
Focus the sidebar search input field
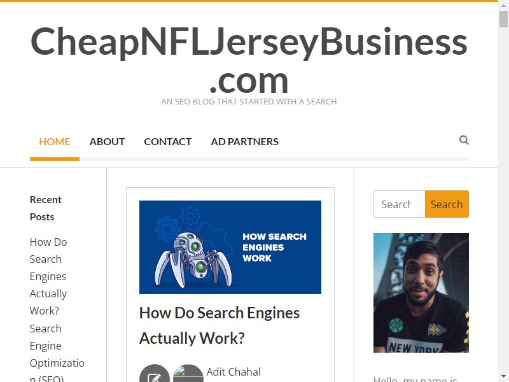[x=400, y=204]
